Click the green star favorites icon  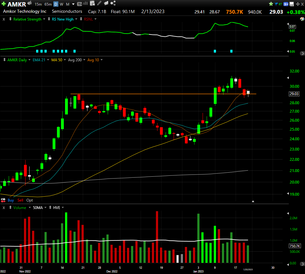pyautogui.click(x=271, y=4)
